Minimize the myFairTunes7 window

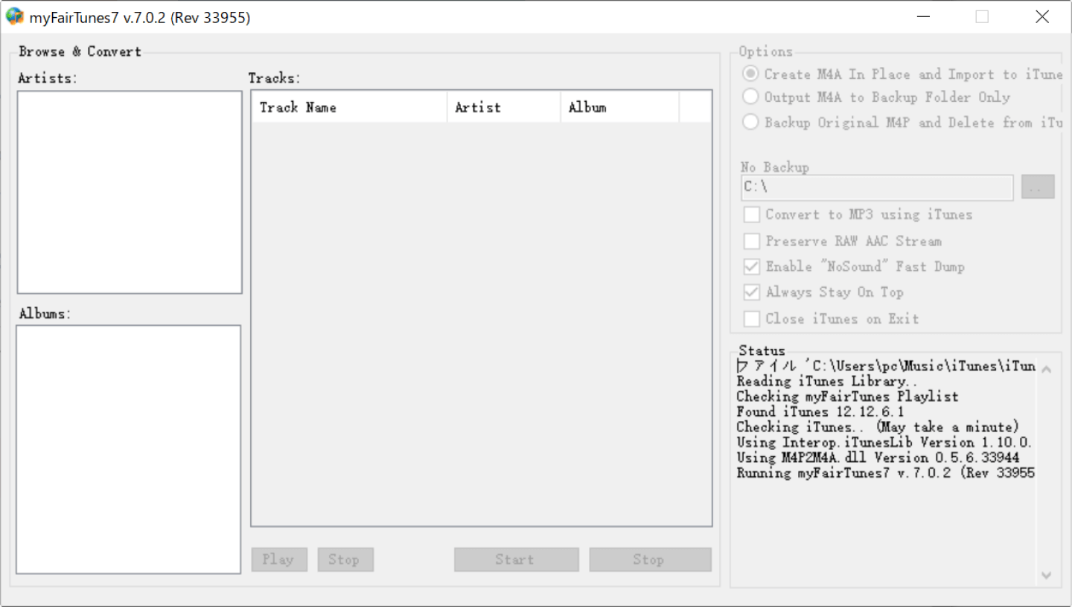(923, 16)
